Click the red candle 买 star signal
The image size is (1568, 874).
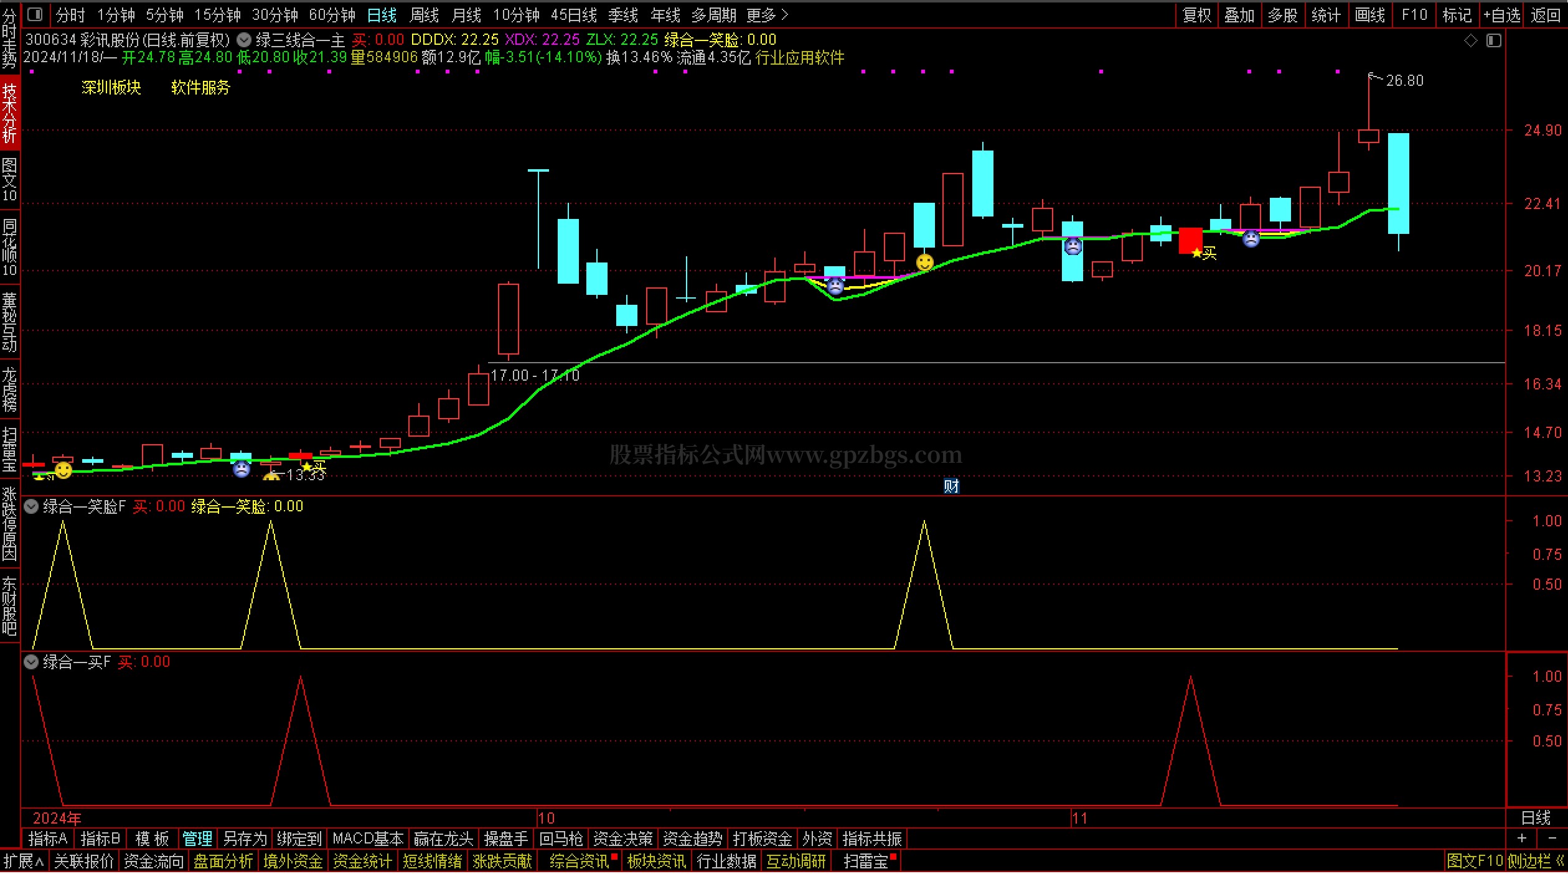pyautogui.click(x=1204, y=253)
